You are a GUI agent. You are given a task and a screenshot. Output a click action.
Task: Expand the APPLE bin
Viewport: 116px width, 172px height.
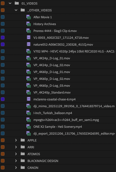(x=16, y=140)
